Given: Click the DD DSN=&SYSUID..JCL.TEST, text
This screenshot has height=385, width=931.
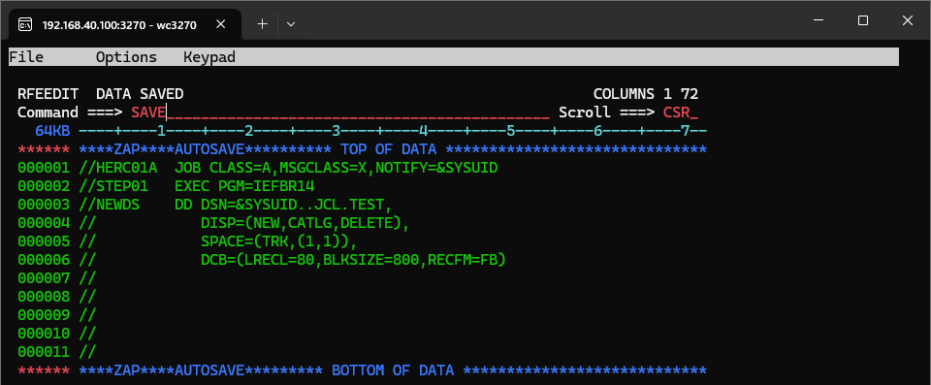Looking at the screenshot, I should click(283, 205).
